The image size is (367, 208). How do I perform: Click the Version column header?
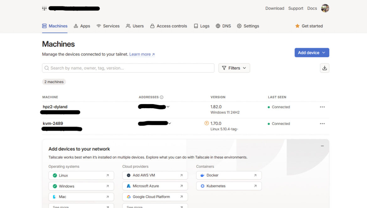point(218,97)
